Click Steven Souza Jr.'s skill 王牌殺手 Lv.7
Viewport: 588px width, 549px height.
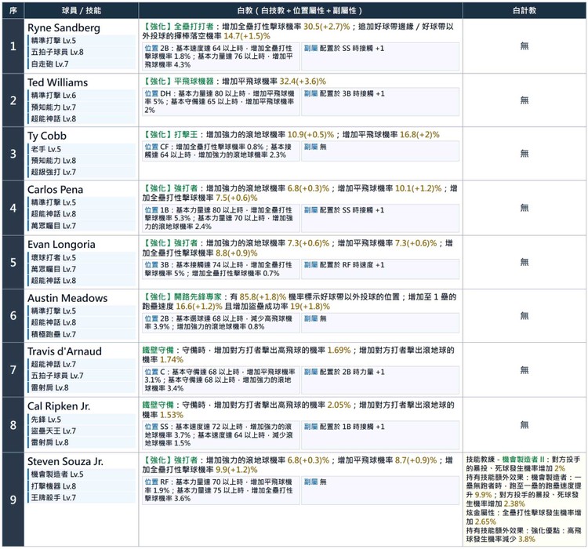(82, 498)
